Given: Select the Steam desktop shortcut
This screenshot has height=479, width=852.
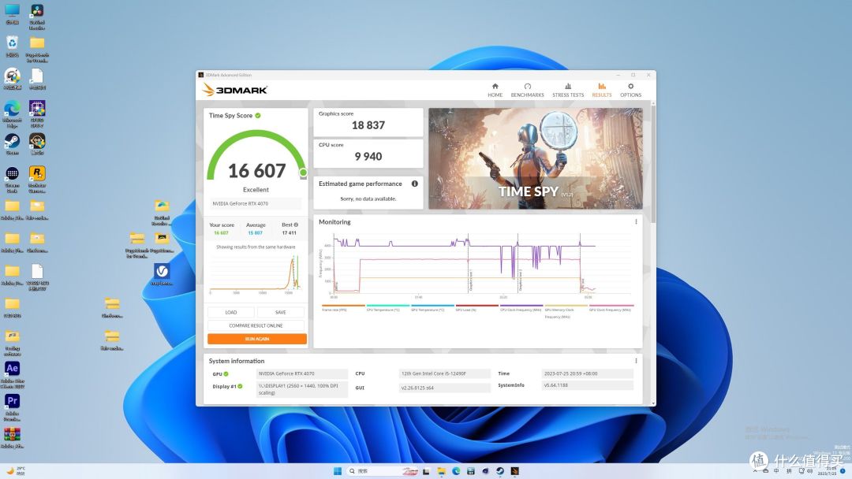Looking at the screenshot, I should pos(12,144).
